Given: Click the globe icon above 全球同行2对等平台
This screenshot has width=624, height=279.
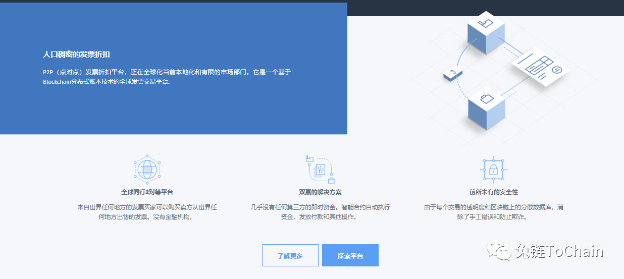Looking at the screenshot, I should (147, 170).
